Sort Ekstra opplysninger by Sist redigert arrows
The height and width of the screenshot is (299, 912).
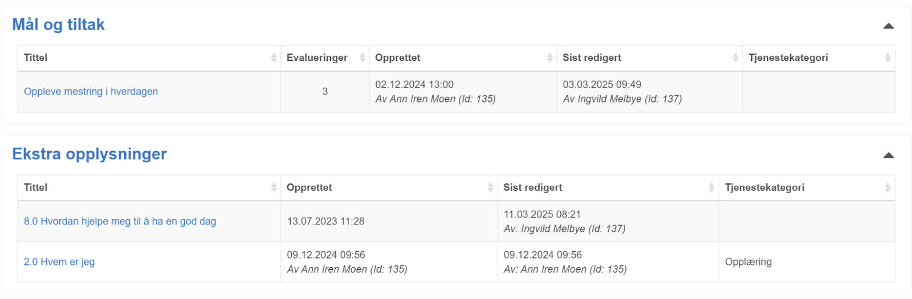click(711, 187)
